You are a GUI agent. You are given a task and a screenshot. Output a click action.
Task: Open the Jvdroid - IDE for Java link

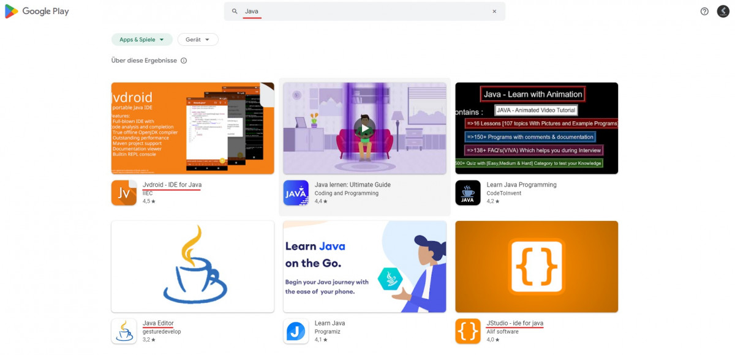tap(172, 185)
